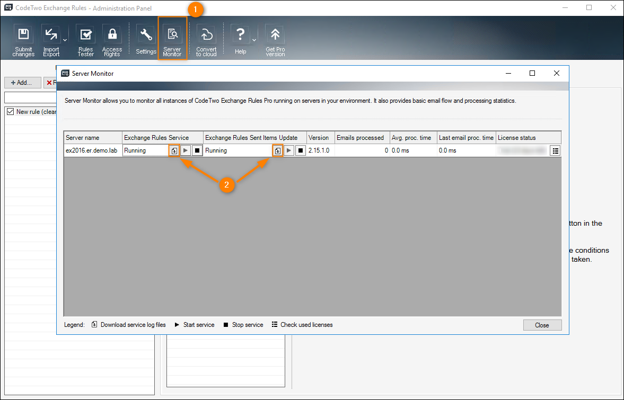Click Avg. proc. time value 0.0 ms
This screenshot has width=624, height=400.
tap(400, 150)
